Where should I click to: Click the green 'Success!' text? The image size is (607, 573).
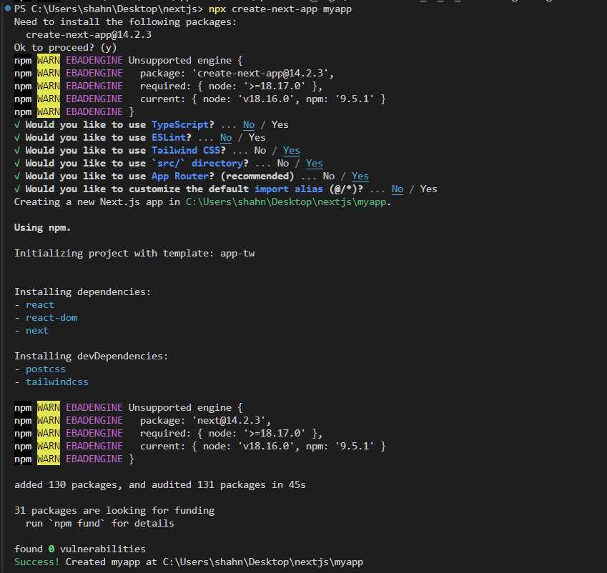point(36,562)
